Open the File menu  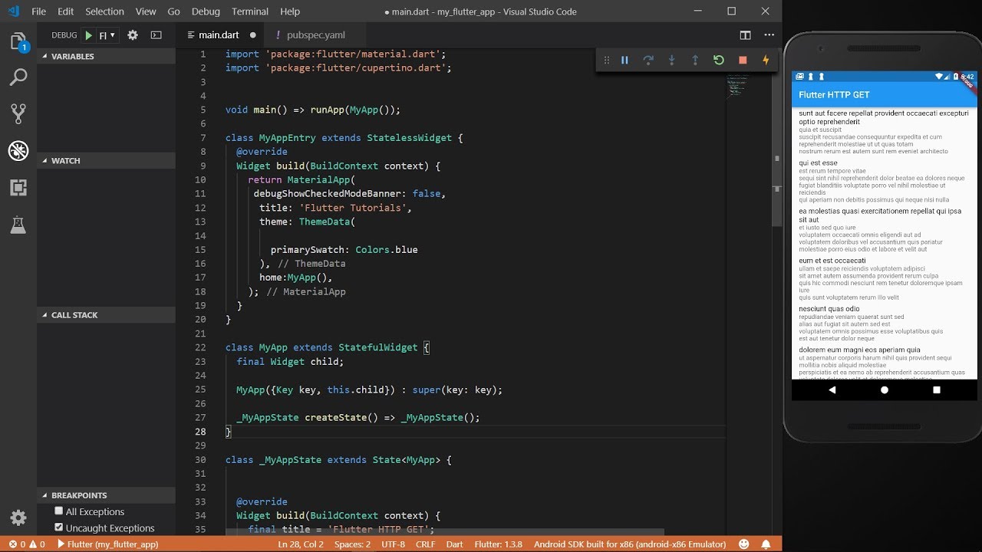[38, 11]
